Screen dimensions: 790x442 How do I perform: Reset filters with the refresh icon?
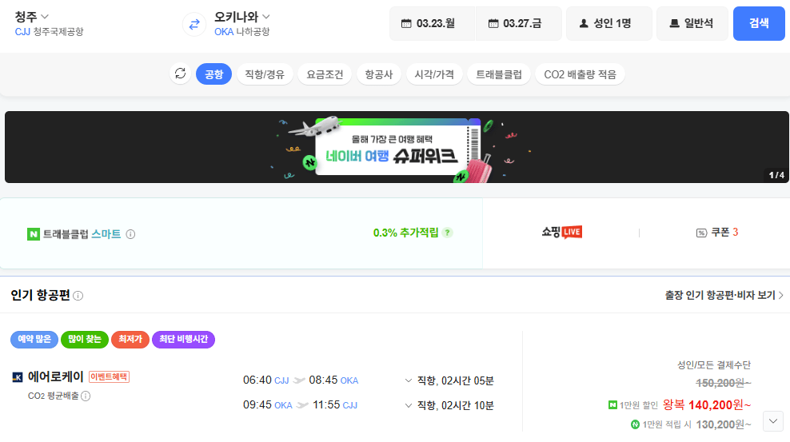click(181, 74)
